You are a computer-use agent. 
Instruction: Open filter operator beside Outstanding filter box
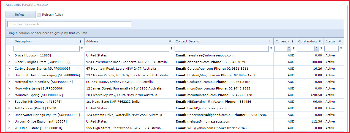pos(321,48)
